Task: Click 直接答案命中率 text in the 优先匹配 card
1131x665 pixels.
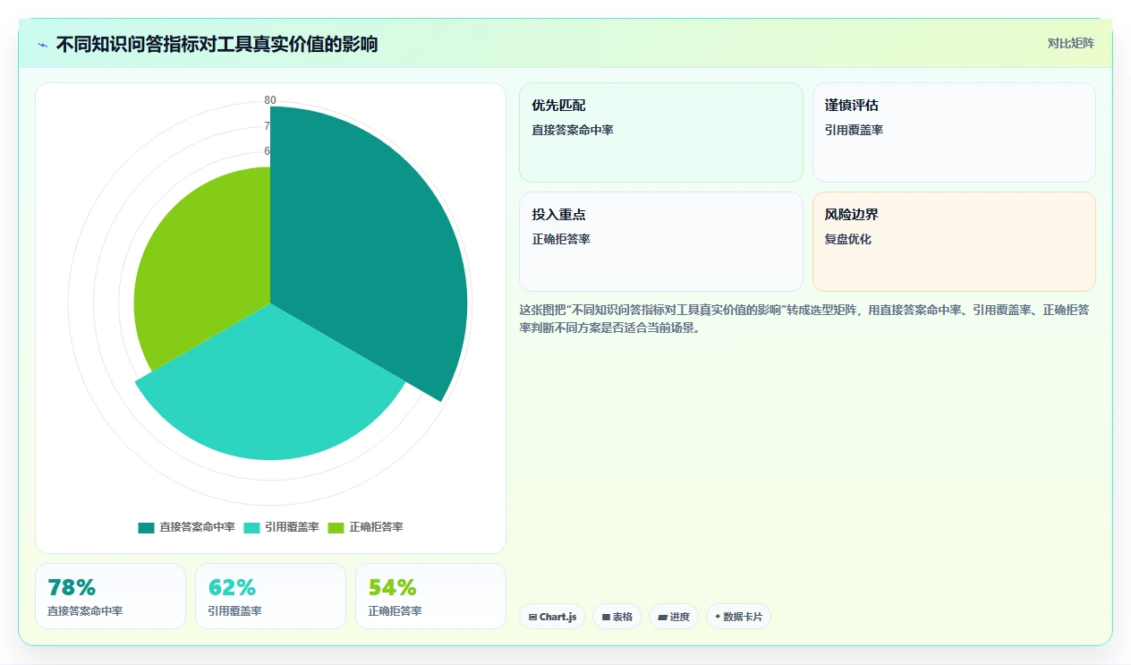Action: (573, 130)
